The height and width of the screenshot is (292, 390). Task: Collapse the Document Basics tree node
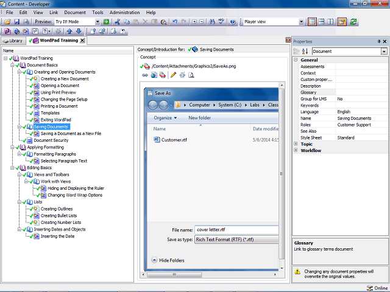click(x=12, y=65)
